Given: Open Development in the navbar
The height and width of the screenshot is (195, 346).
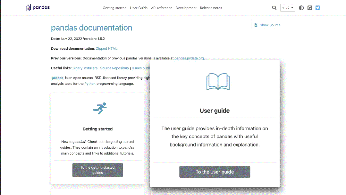Looking at the screenshot, I should click(186, 8).
